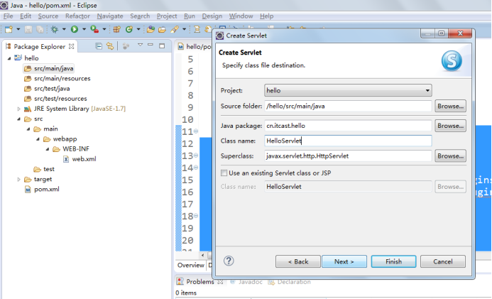Check Use an existing Servlet class or JSP
Image resolution: width=492 pixels, height=299 pixels.
click(x=224, y=173)
